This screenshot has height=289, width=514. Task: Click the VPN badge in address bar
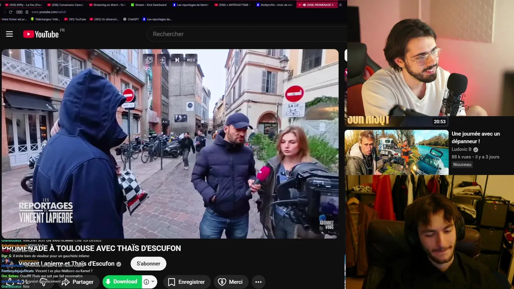click(19, 12)
